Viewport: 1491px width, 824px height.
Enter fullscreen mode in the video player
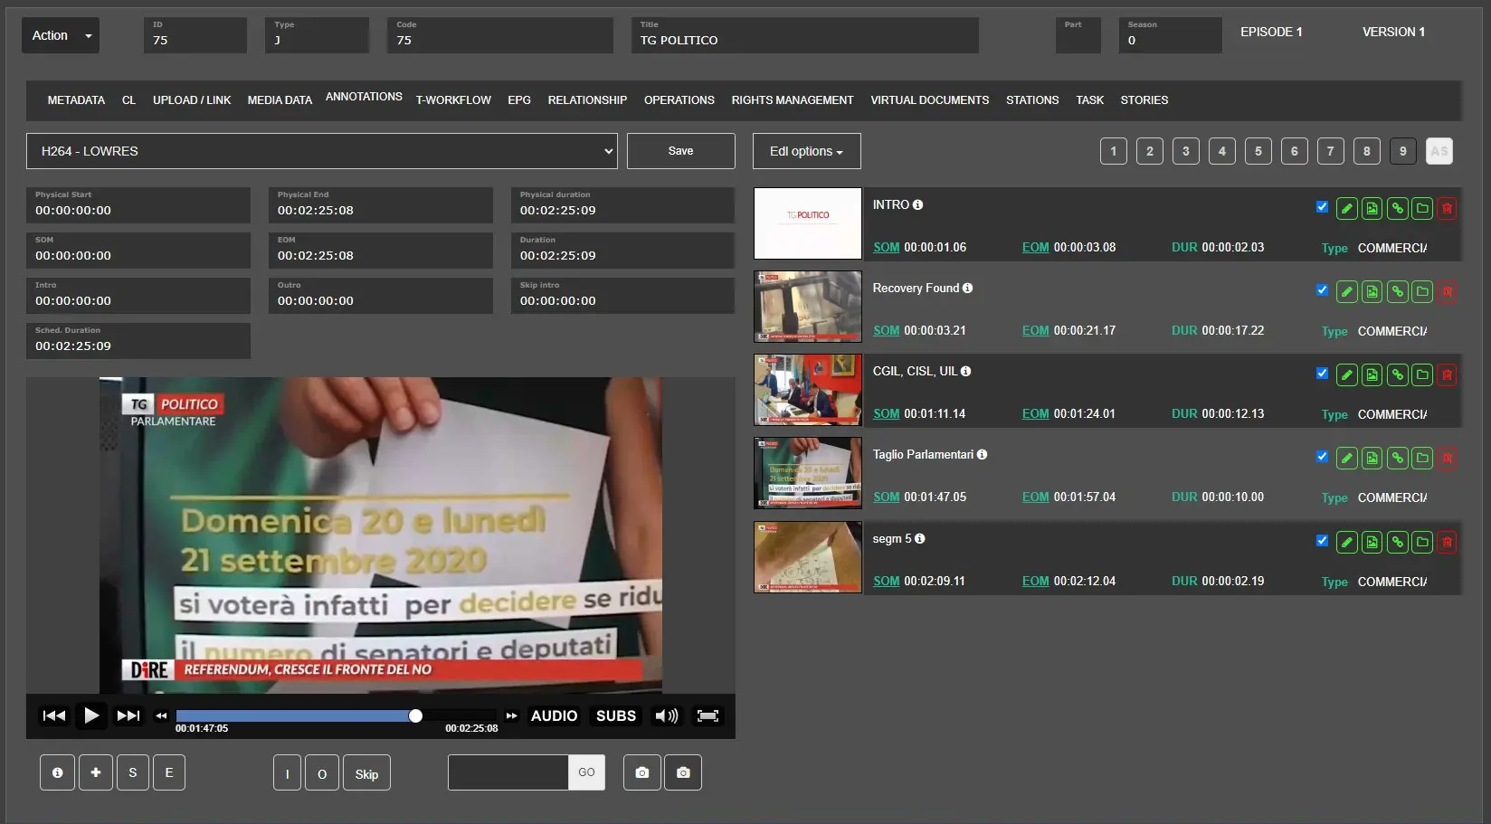point(708,716)
